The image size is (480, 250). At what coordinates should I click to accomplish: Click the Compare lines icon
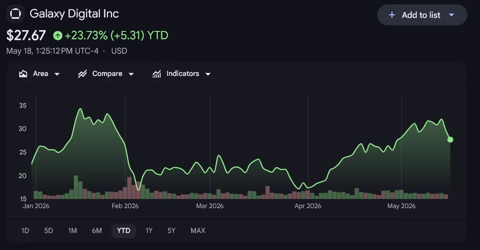tap(82, 74)
